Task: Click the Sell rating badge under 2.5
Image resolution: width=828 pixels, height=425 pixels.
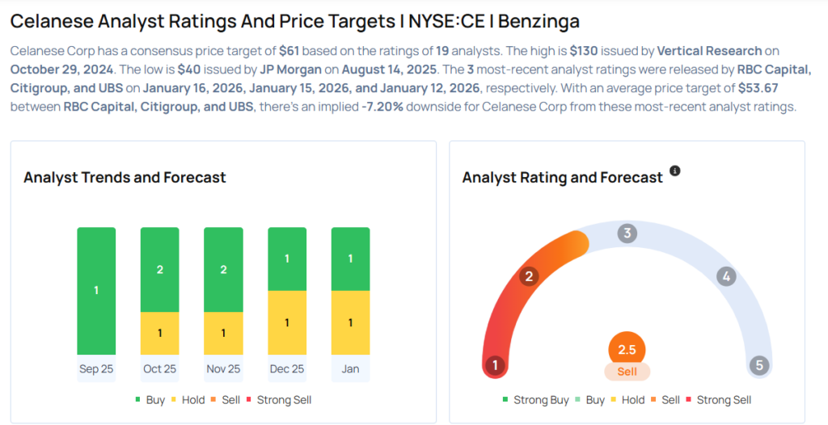Action: pos(627,372)
